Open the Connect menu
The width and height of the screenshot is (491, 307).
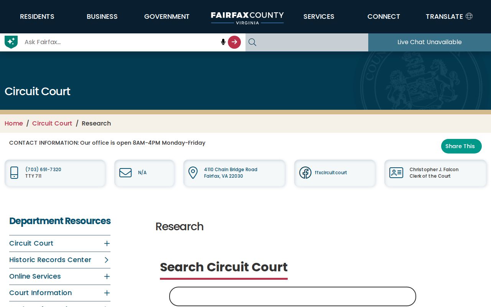click(x=384, y=17)
